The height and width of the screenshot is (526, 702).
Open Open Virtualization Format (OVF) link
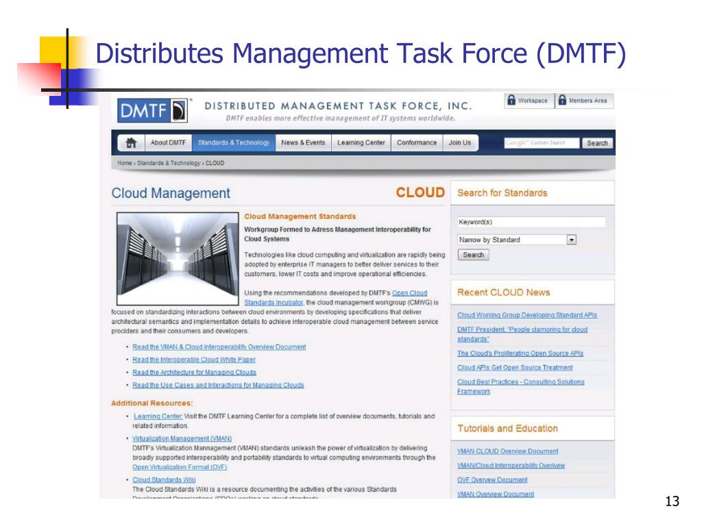pyautogui.click(x=180, y=467)
